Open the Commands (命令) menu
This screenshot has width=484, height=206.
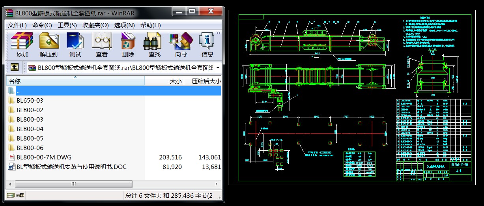tap(42, 25)
